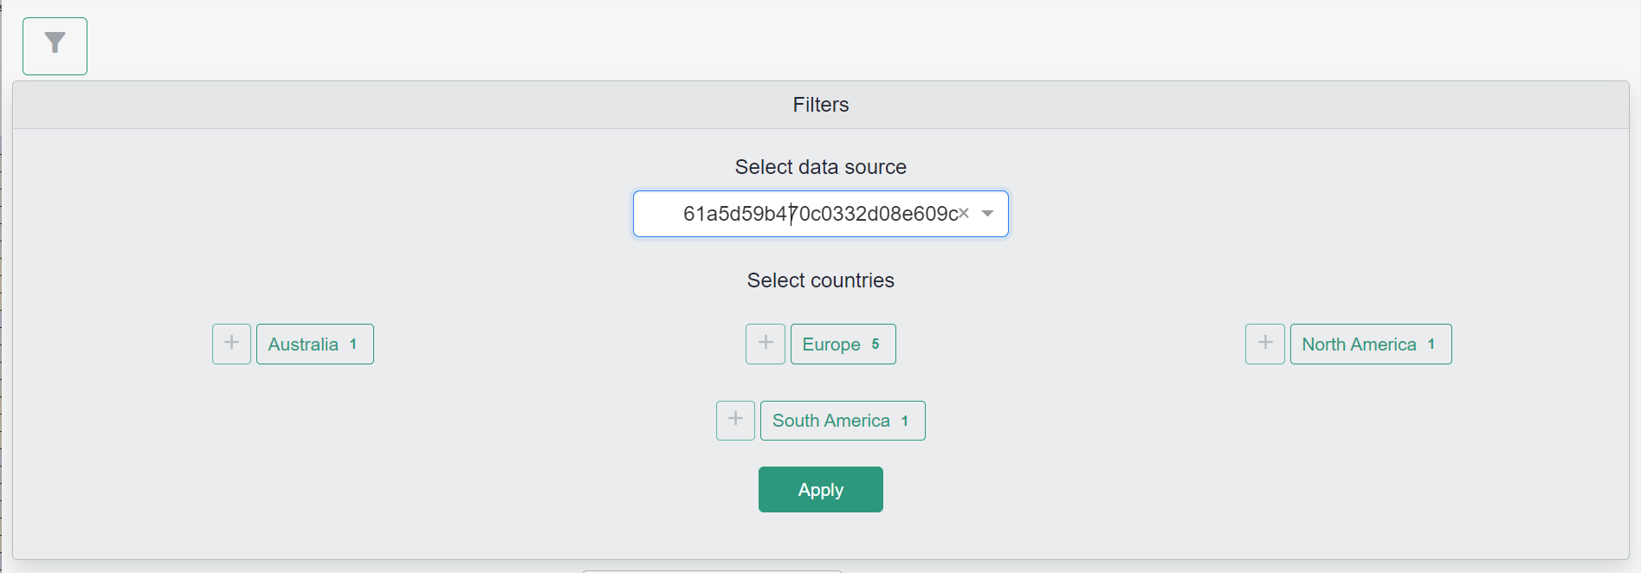Toggle the Europe region button

coord(831,344)
